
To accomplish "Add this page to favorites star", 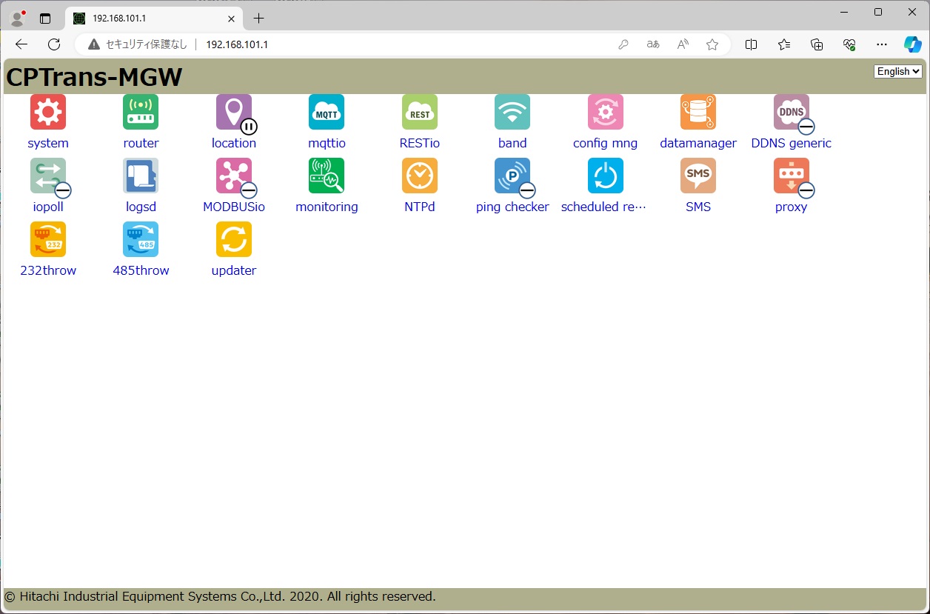I will (712, 44).
